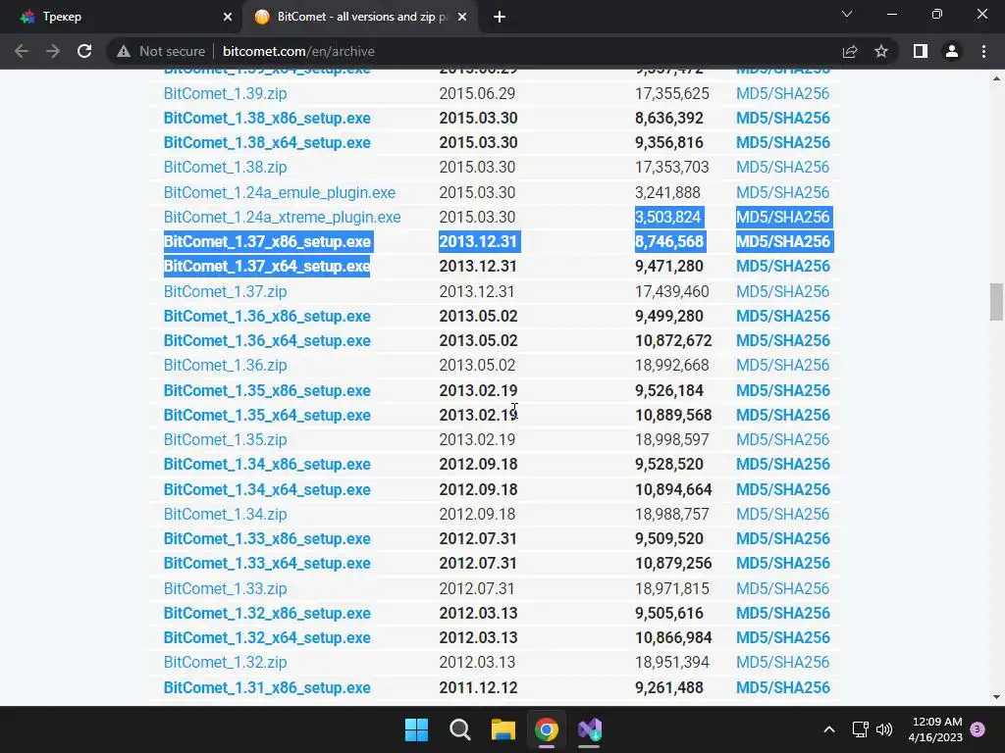Open a new tab with plus icon
The height and width of the screenshot is (753, 1005).
coord(500,17)
